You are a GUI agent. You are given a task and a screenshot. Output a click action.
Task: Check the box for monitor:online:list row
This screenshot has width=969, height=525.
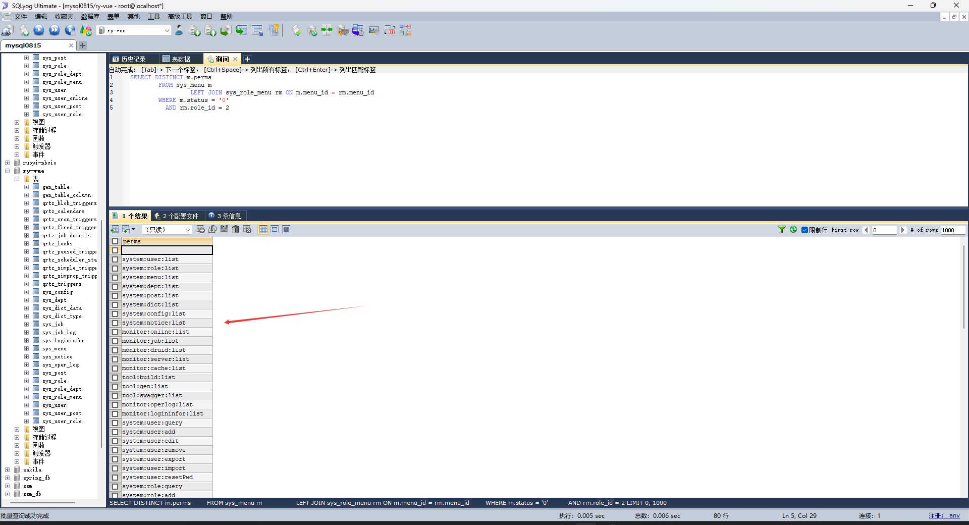(x=115, y=332)
